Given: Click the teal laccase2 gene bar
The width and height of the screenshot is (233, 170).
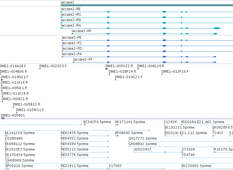Looking at the screenshot, I should tap(147, 5).
